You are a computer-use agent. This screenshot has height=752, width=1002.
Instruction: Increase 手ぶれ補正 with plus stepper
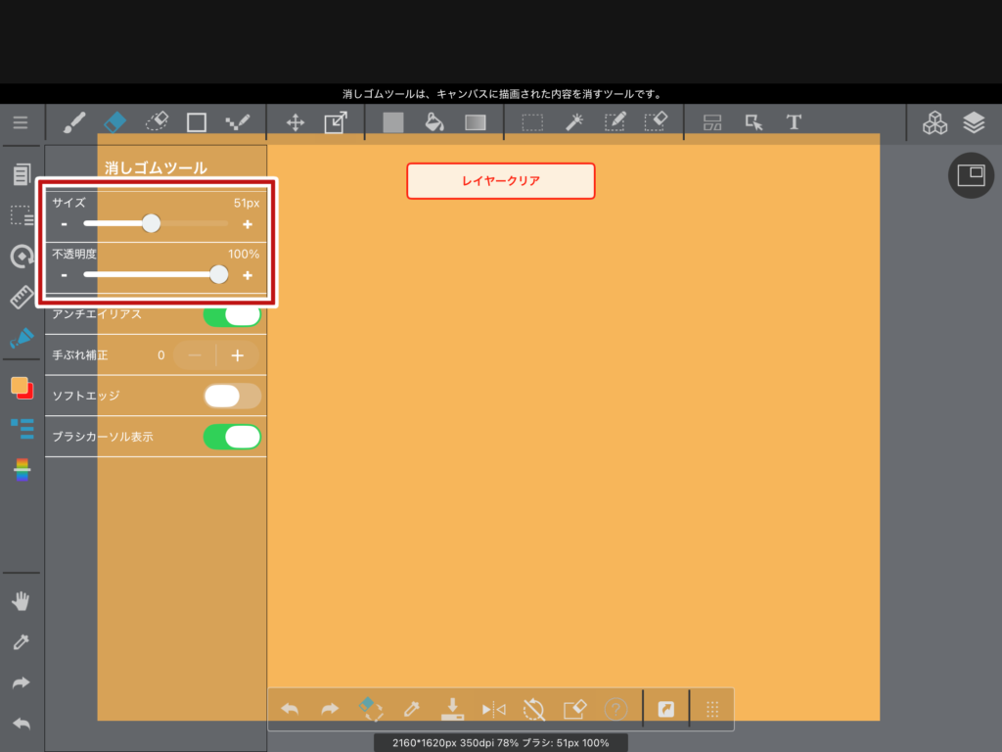click(x=238, y=355)
